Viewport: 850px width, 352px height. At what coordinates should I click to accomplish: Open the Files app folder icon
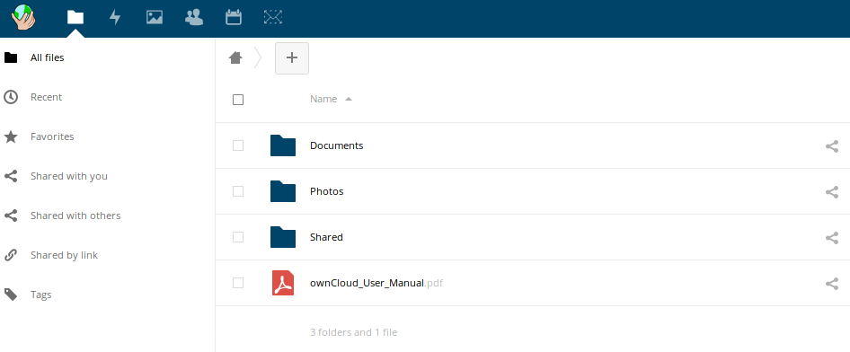[75, 17]
